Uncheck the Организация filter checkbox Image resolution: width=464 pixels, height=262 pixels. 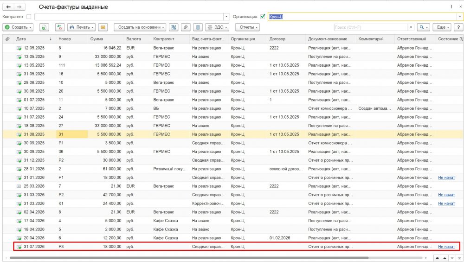tap(263, 17)
